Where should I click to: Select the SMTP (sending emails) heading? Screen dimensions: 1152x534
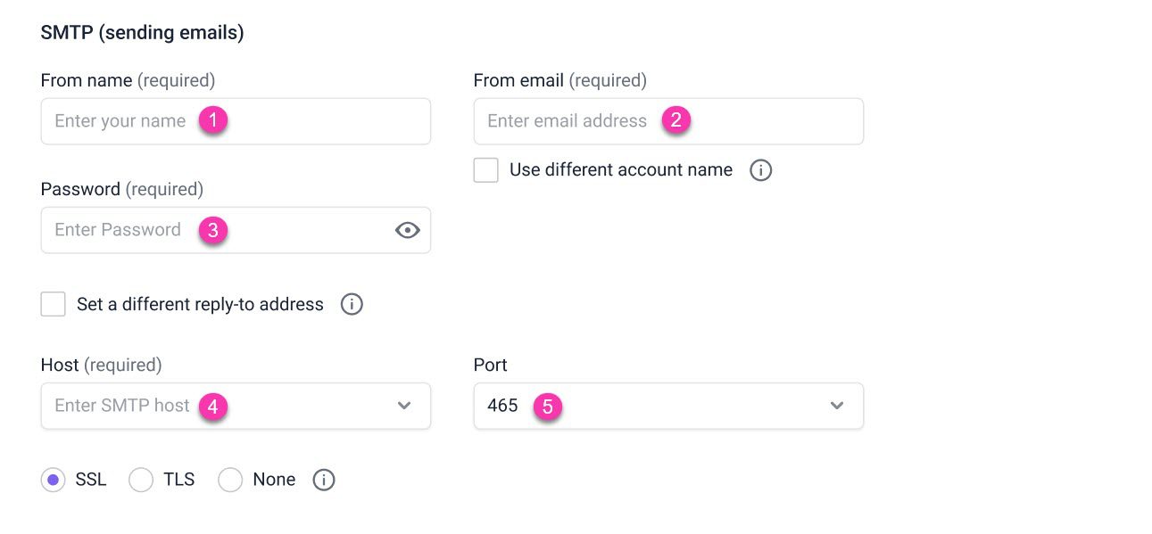pos(143,32)
